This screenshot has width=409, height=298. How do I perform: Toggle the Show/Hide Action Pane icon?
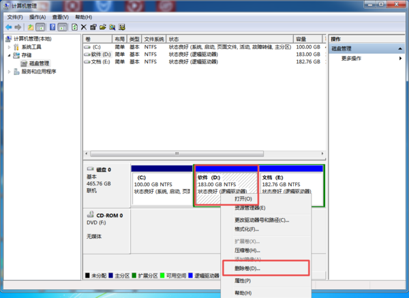[62, 27]
